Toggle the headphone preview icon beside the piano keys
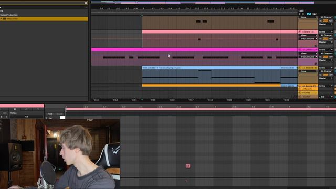The height and width of the screenshot is (189, 336). (x=47, y=118)
